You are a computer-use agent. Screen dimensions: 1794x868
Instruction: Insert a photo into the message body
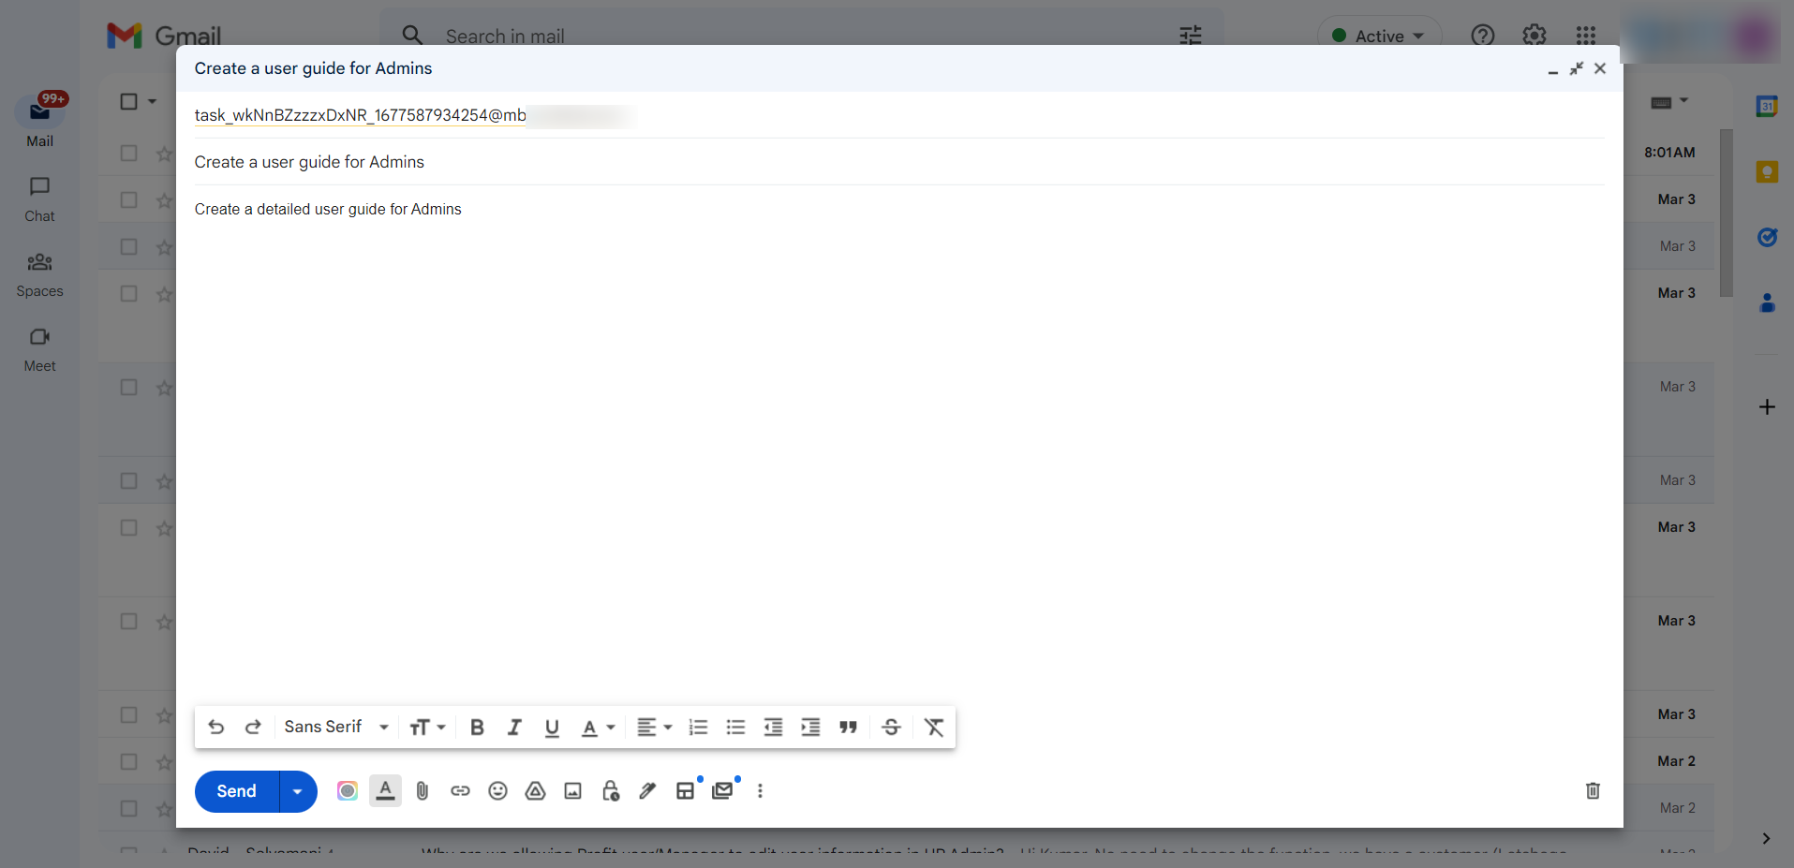(x=571, y=790)
